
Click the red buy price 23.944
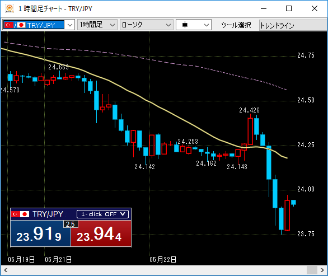pyautogui.click(x=101, y=233)
